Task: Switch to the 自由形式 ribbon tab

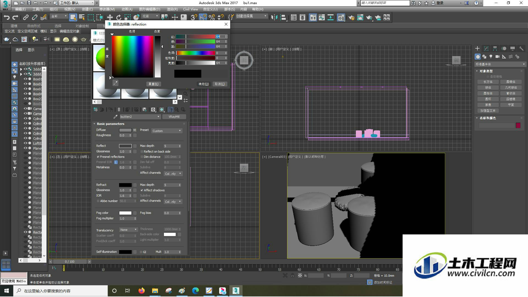Action: pyautogui.click(x=34, y=26)
